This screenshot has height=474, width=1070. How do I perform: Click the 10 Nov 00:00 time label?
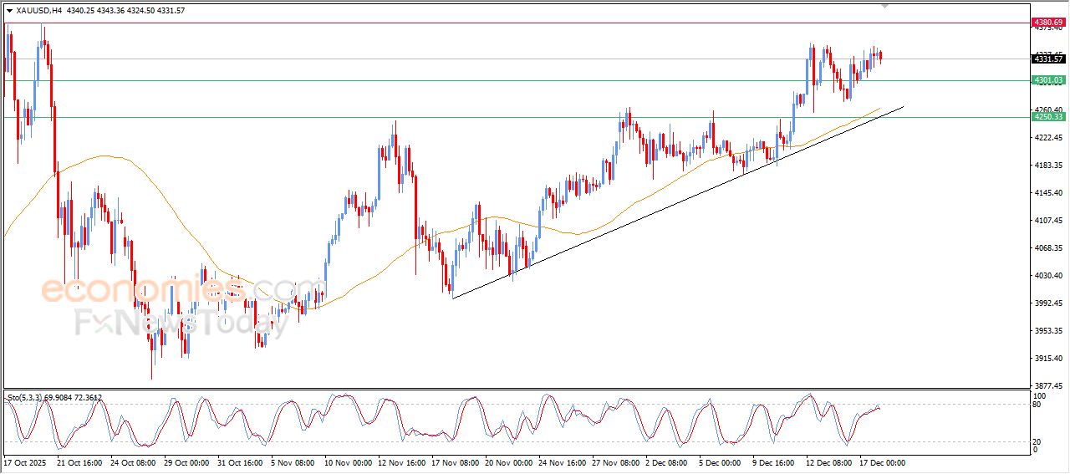348,462
